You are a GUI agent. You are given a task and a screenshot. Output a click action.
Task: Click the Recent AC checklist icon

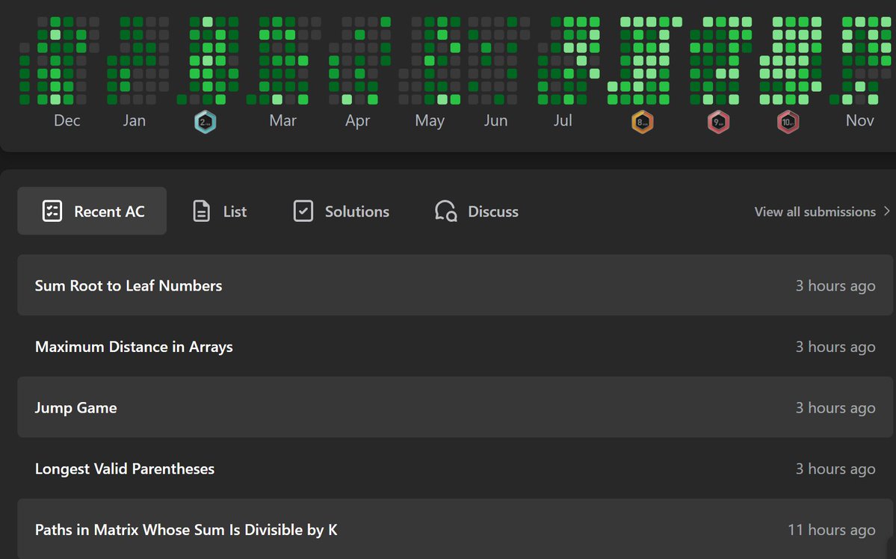pyautogui.click(x=52, y=211)
